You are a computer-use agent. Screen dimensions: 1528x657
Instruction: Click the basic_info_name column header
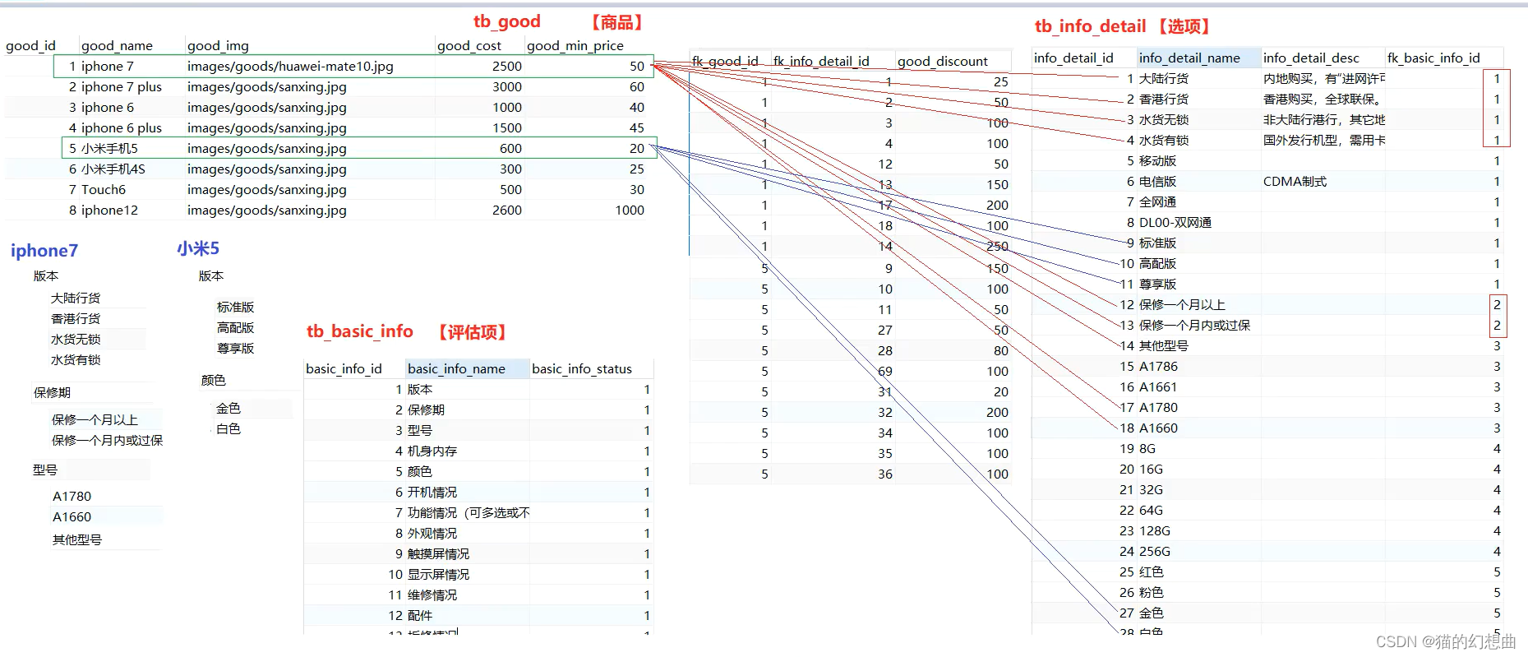point(456,369)
